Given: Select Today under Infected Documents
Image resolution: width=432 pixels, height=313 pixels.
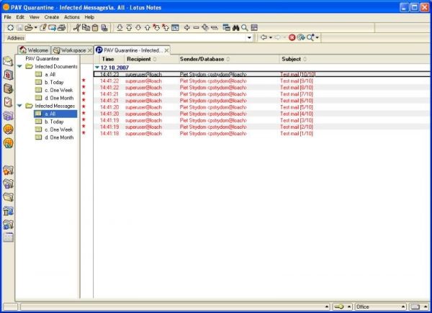Looking at the screenshot, I should coord(55,82).
